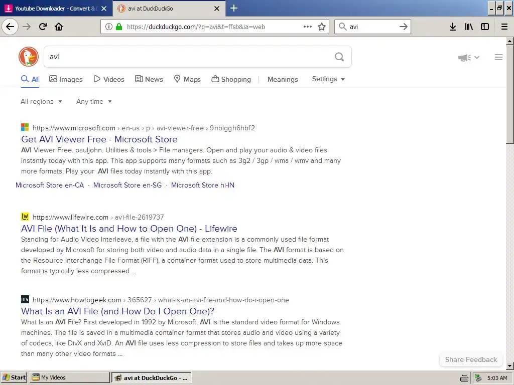Click the 5:03 AM clock
Viewport: 514px width, 385px height.
pos(497,378)
